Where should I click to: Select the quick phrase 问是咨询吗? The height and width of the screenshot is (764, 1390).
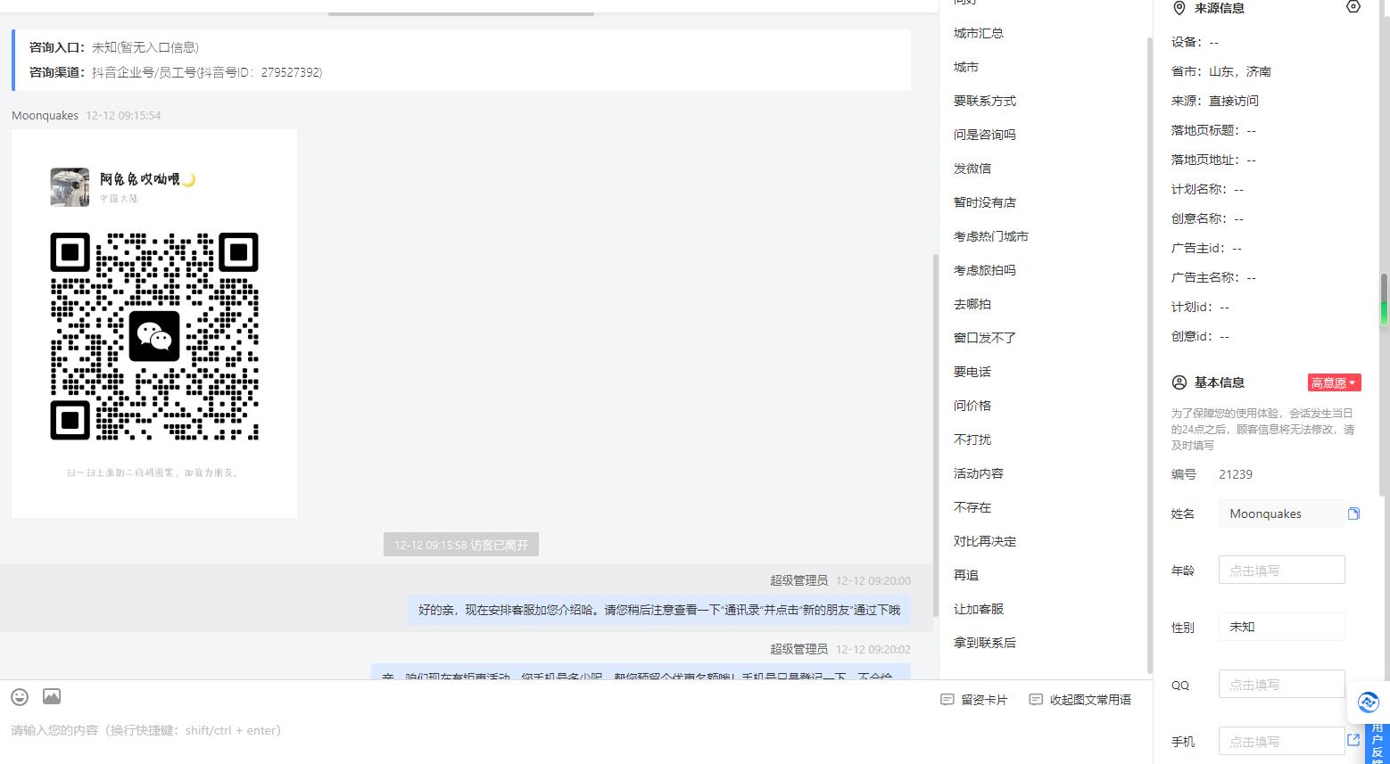pos(984,135)
